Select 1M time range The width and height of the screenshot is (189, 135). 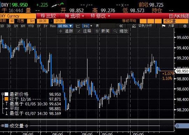[x=16, y=26]
